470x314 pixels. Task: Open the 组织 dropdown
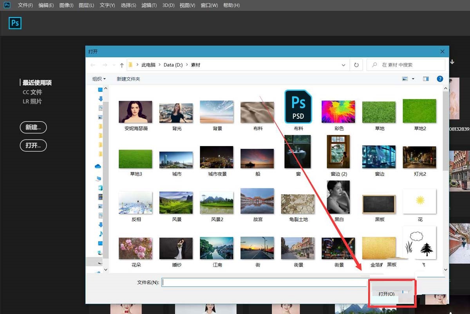coord(98,79)
